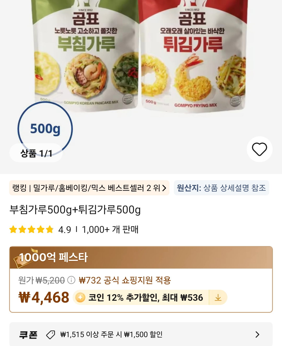Tap the ₩732 공식 쇼핑지원 적용 text
This screenshot has height=346, width=282.
click(125, 280)
